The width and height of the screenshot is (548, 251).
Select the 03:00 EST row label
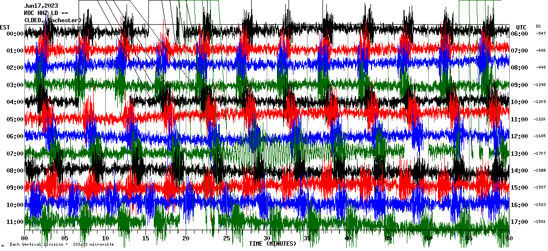tap(16, 85)
